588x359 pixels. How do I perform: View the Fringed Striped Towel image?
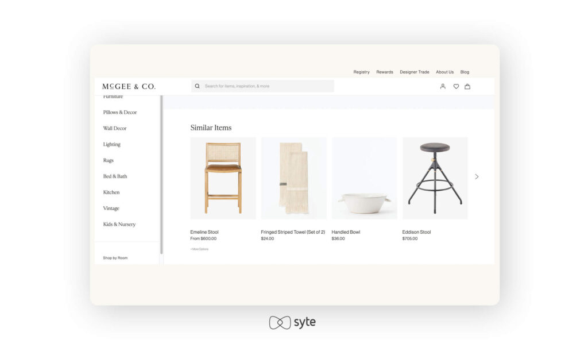click(x=293, y=178)
